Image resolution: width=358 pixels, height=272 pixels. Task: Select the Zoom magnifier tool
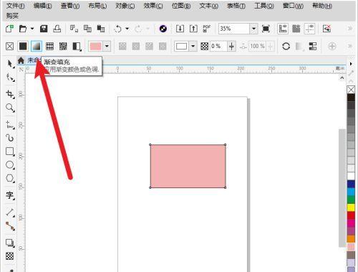[x=10, y=108]
